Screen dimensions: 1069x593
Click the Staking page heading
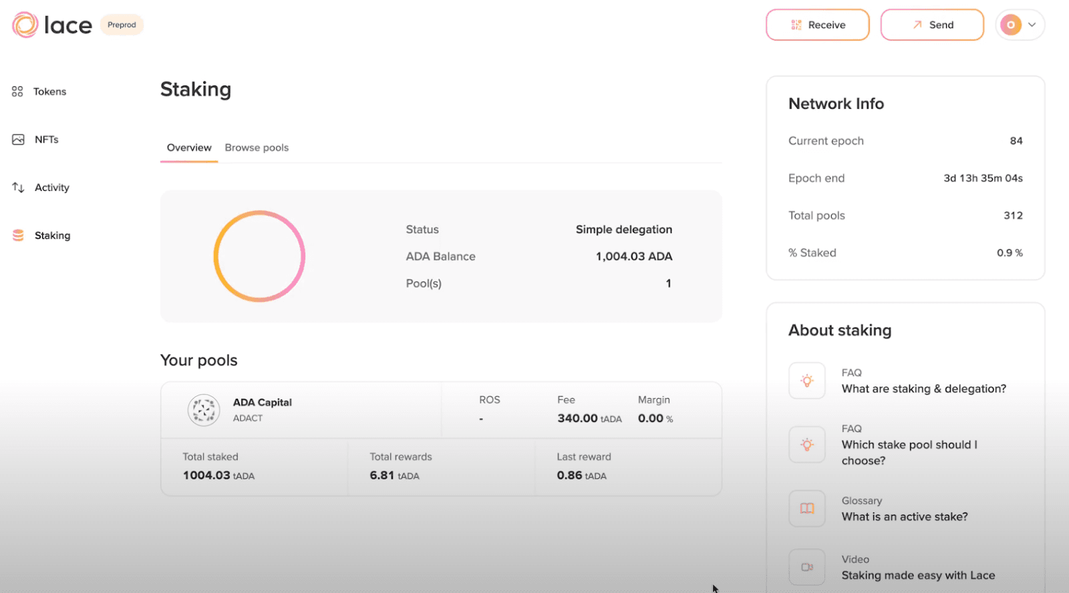pos(196,89)
